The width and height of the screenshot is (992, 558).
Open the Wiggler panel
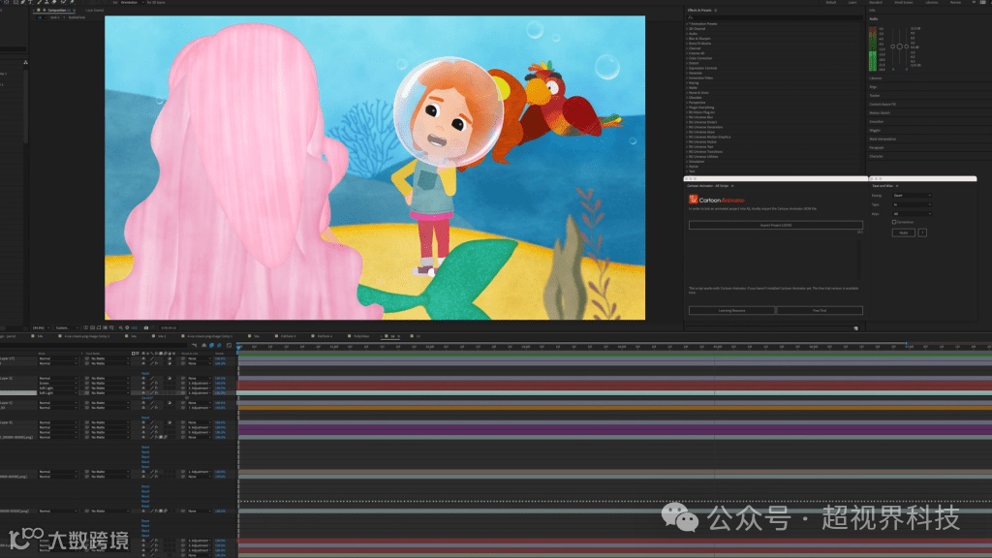tap(875, 131)
